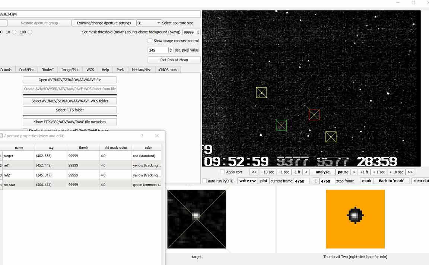Step back with the - 10 sec button
Viewport: 429px width, 265px height.
point(267,172)
